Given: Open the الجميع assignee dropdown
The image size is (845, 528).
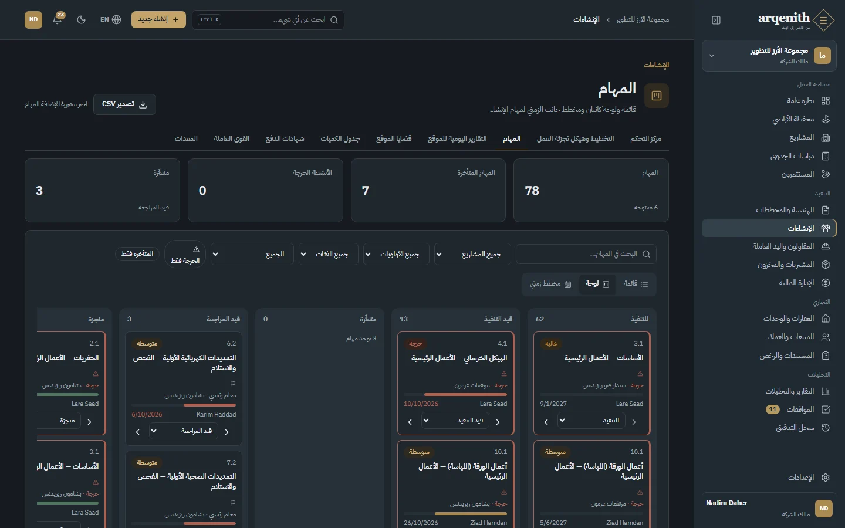Looking at the screenshot, I should click(252, 254).
